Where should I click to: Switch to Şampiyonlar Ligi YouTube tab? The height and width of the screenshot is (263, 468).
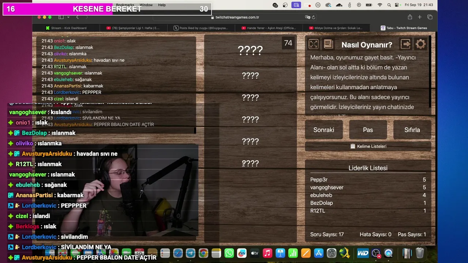coord(133,28)
